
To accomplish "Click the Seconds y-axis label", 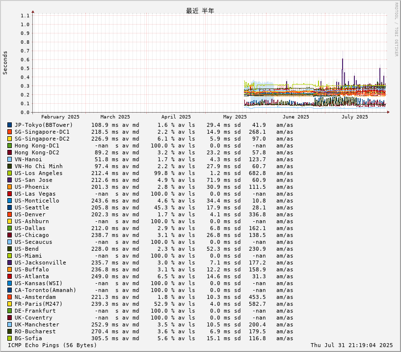I will click(x=5, y=63).
